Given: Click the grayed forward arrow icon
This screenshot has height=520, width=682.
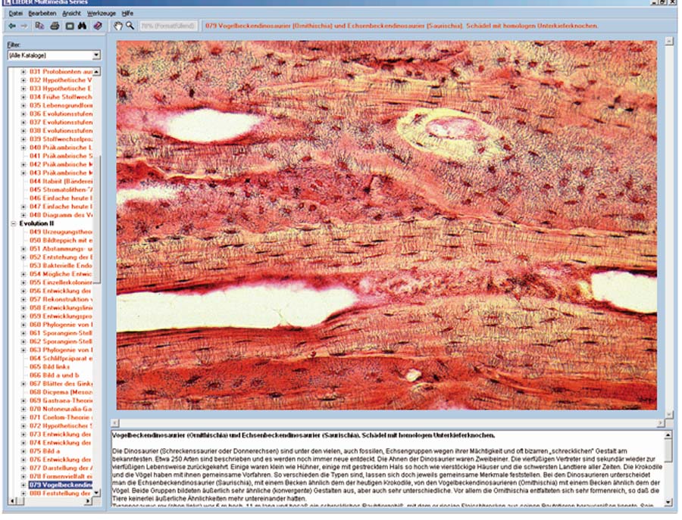Looking at the screenshot, I should [24, 26].
